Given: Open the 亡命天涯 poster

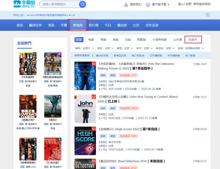Looking at the screenshot, I should point(53,149).
